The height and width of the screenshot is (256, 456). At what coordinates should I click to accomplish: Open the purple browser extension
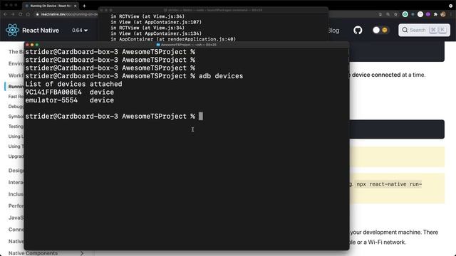coord(427,14)
